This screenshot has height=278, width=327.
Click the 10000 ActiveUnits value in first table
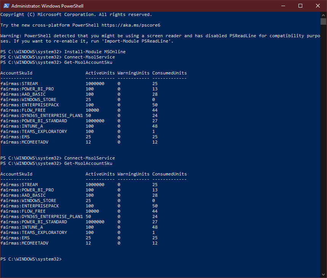pos(93,110)
